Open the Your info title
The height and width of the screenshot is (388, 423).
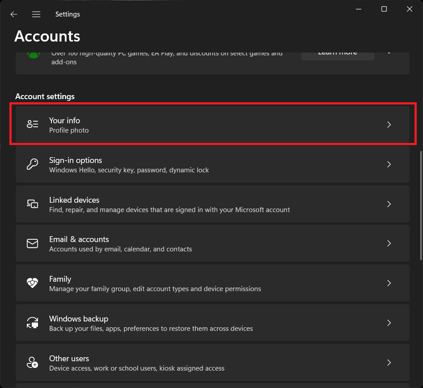pyautogui.click(x=64, y=121)
